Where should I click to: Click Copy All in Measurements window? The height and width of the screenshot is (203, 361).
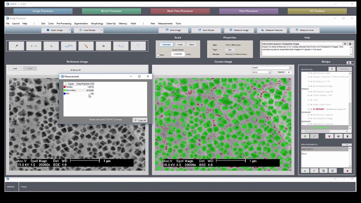click(x=140, y=120)
